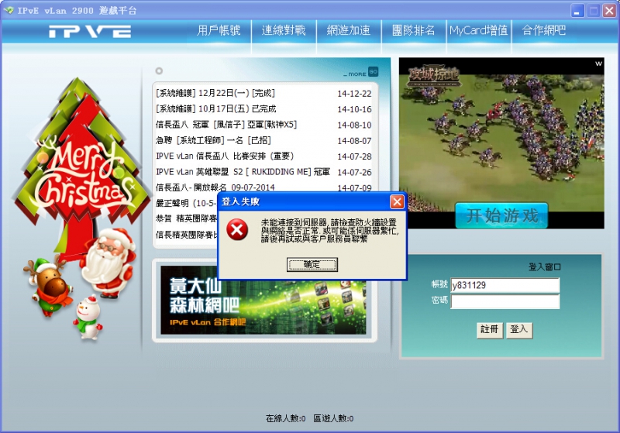The image size is (620, 433).
Task: Click 確定 in the login failed dialog
Action: (x=312, y=264)
